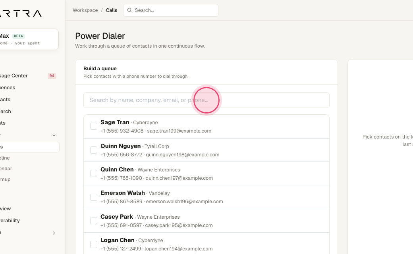Open the Calls breadcrumb

tap(112, 10)
